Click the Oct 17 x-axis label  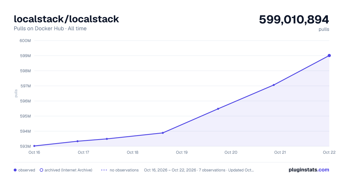click(x=83, y=152)
